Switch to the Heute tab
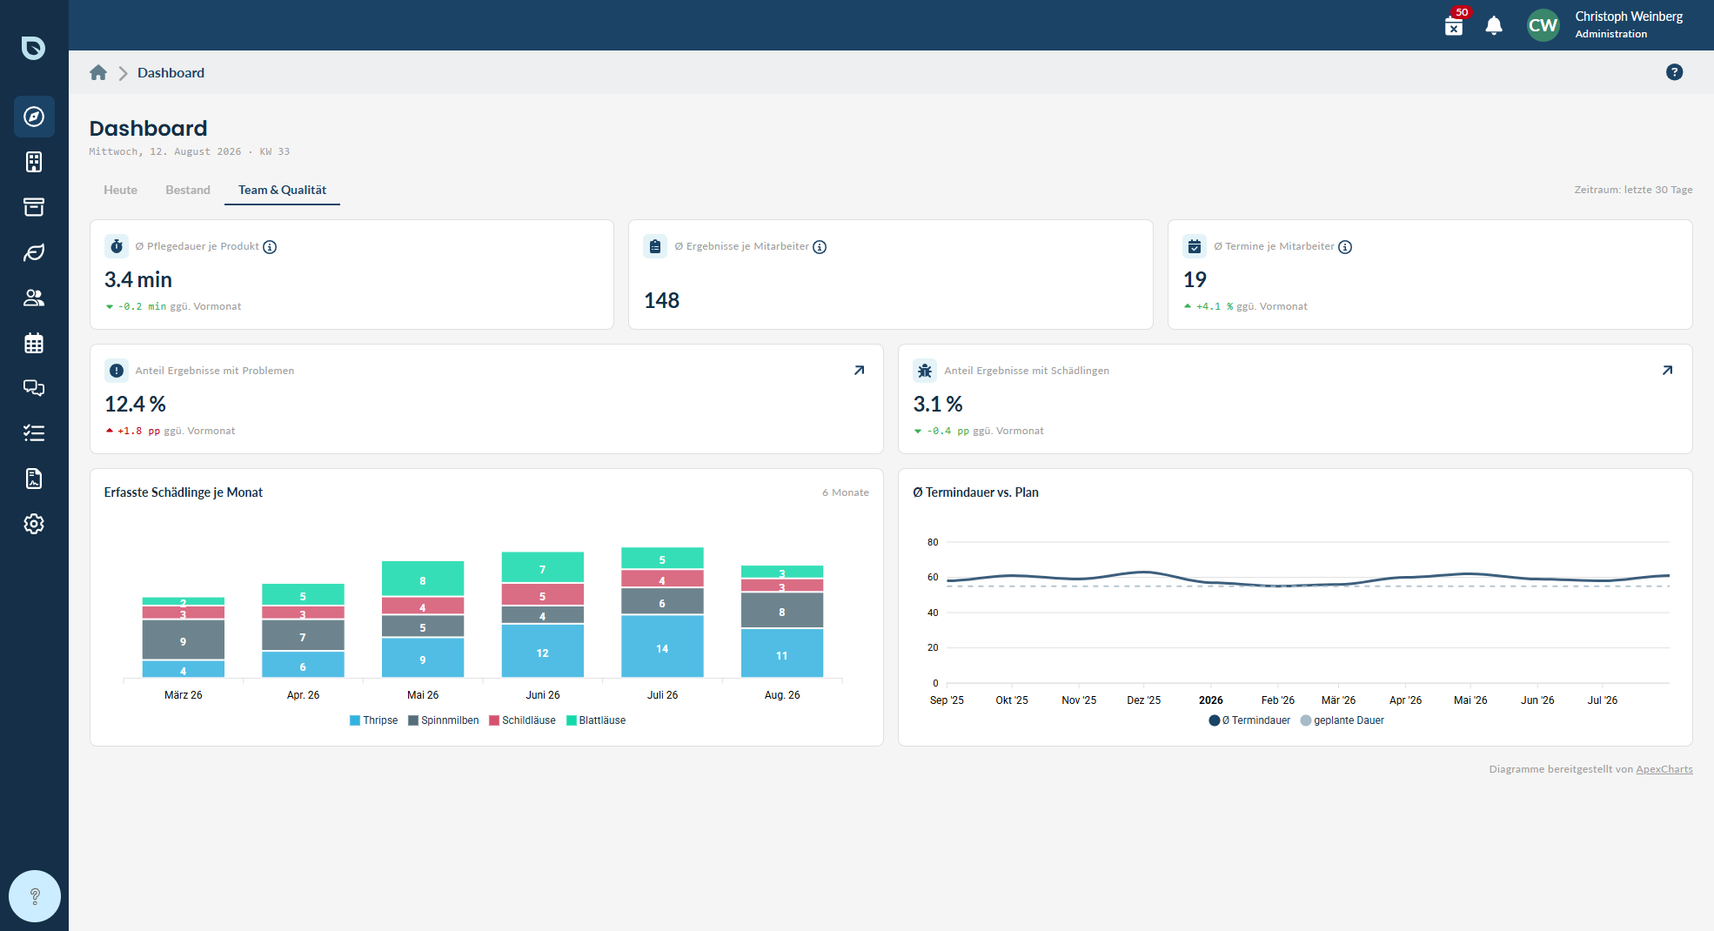The height and width of the screenshot is (931, 1714). (x=120, y=190)
